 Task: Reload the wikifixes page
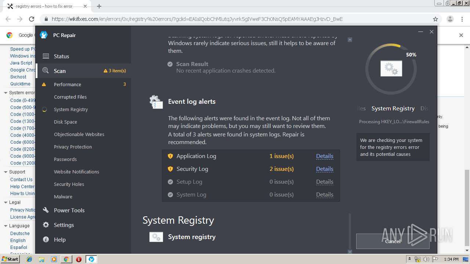[x=32, y=19]
